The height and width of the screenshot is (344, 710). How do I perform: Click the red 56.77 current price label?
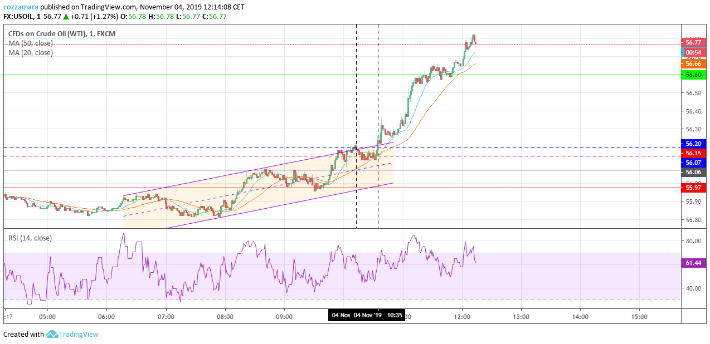click(693, 42)
